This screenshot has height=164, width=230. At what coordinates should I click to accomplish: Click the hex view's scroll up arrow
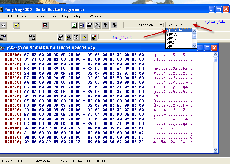(x=215, y=55)
